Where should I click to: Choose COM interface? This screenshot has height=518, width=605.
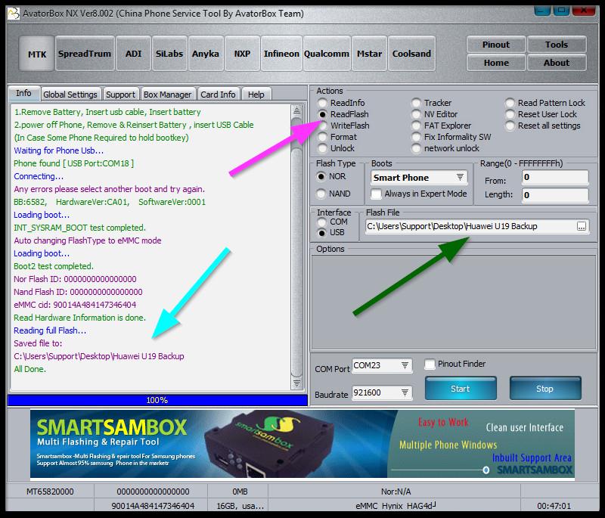pos(333,222)
